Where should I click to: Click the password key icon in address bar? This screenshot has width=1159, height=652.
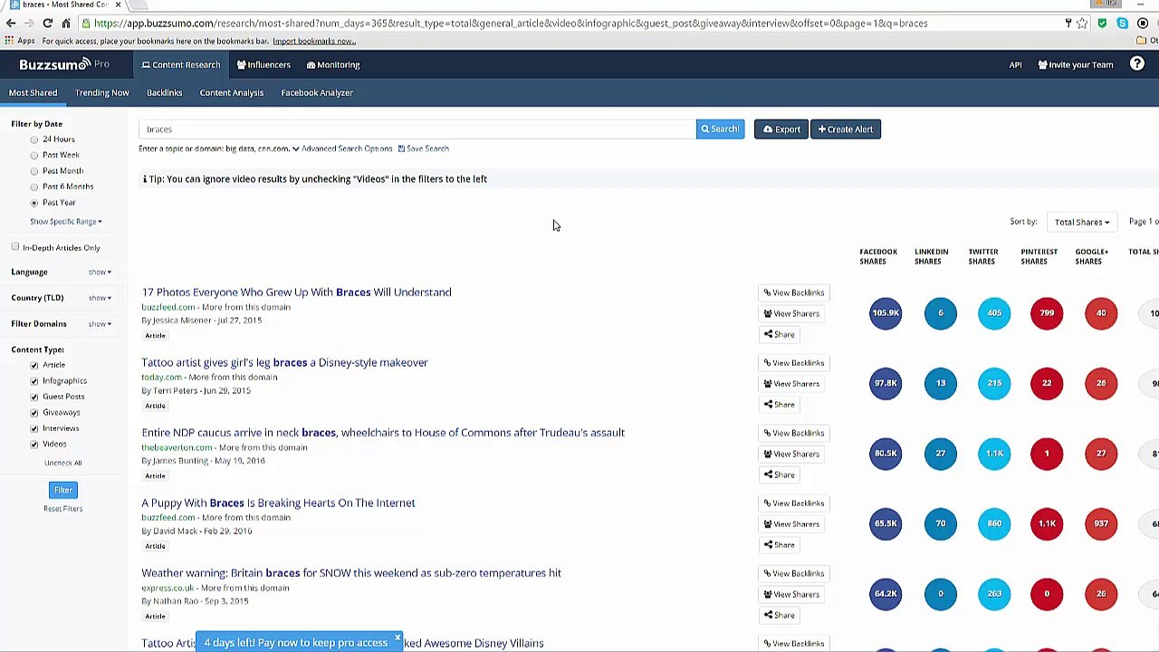[1068, 24]
